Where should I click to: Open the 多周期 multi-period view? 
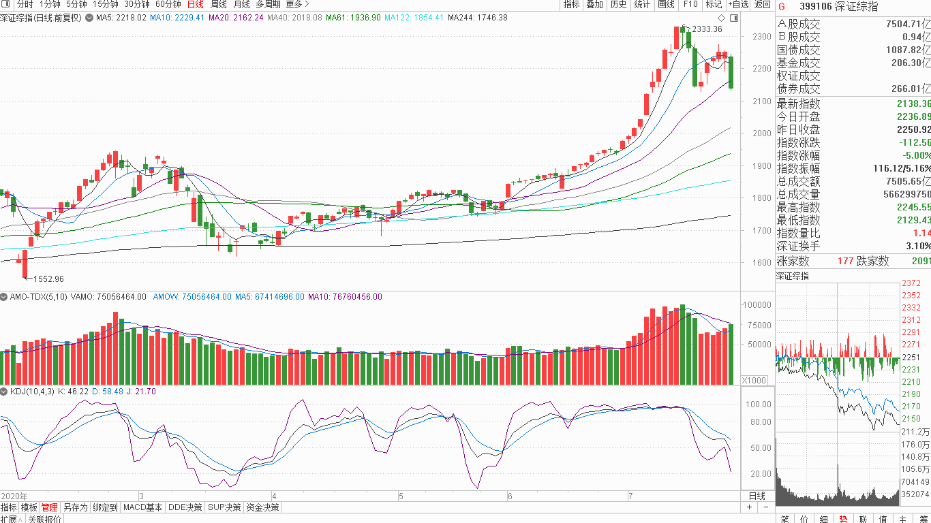pos(268,4)
